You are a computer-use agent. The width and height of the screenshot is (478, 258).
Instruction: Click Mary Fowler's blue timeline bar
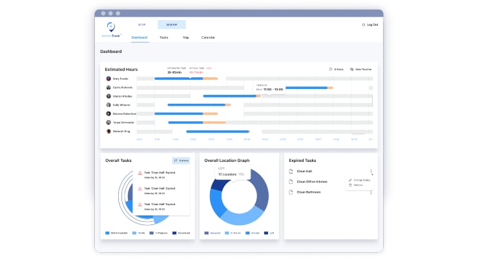pyautogui.click(x=179, y=79)
